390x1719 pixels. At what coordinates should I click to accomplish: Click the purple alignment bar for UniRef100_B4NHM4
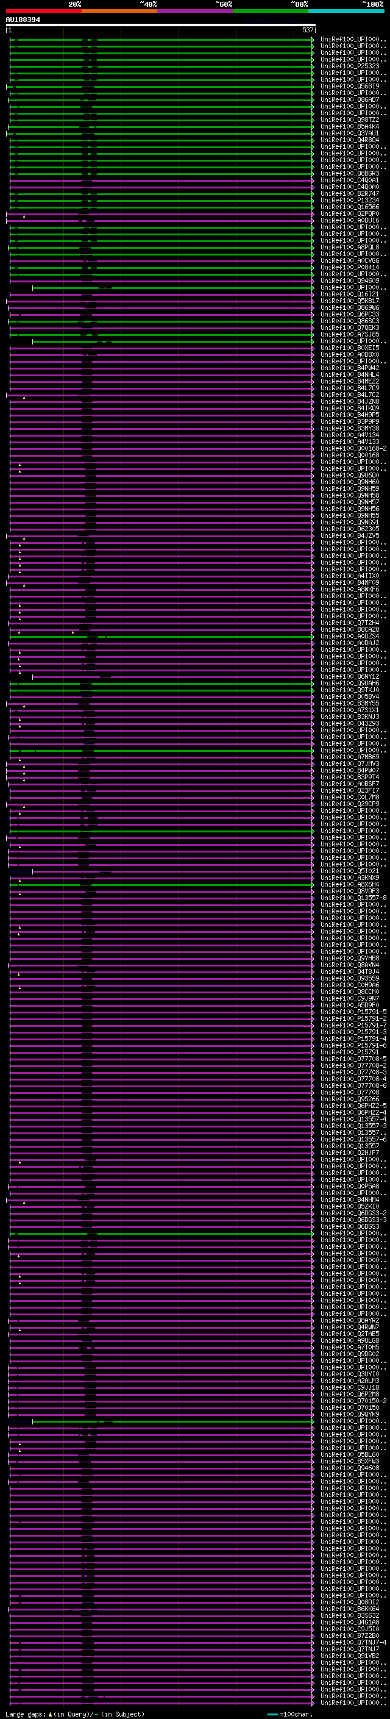coord(160,1200)
